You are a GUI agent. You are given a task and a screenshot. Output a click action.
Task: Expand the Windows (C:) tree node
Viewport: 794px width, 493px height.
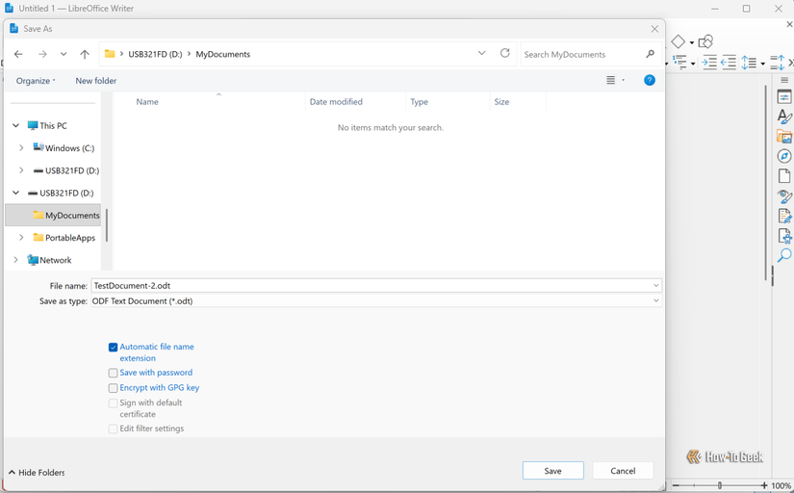point(21,147)
